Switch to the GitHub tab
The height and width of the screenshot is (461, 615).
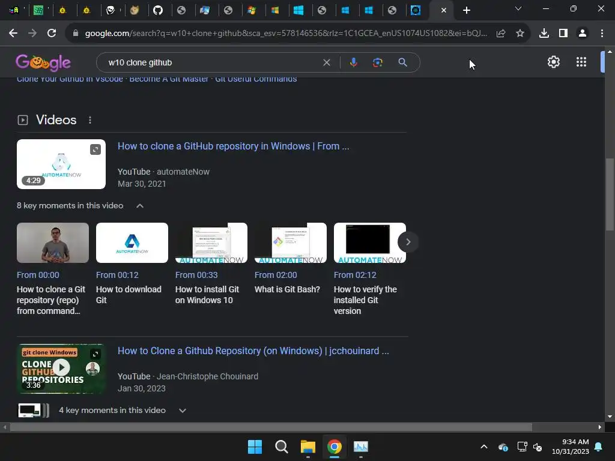pos(158,10)
